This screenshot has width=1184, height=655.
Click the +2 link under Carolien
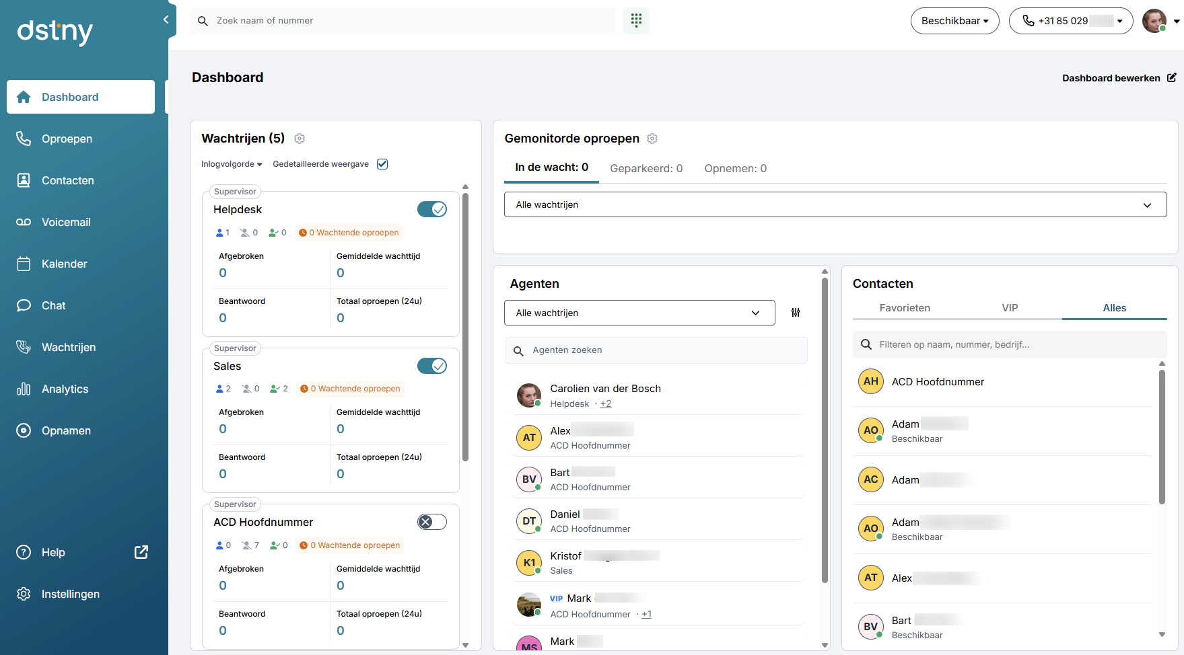pos(606,404)
